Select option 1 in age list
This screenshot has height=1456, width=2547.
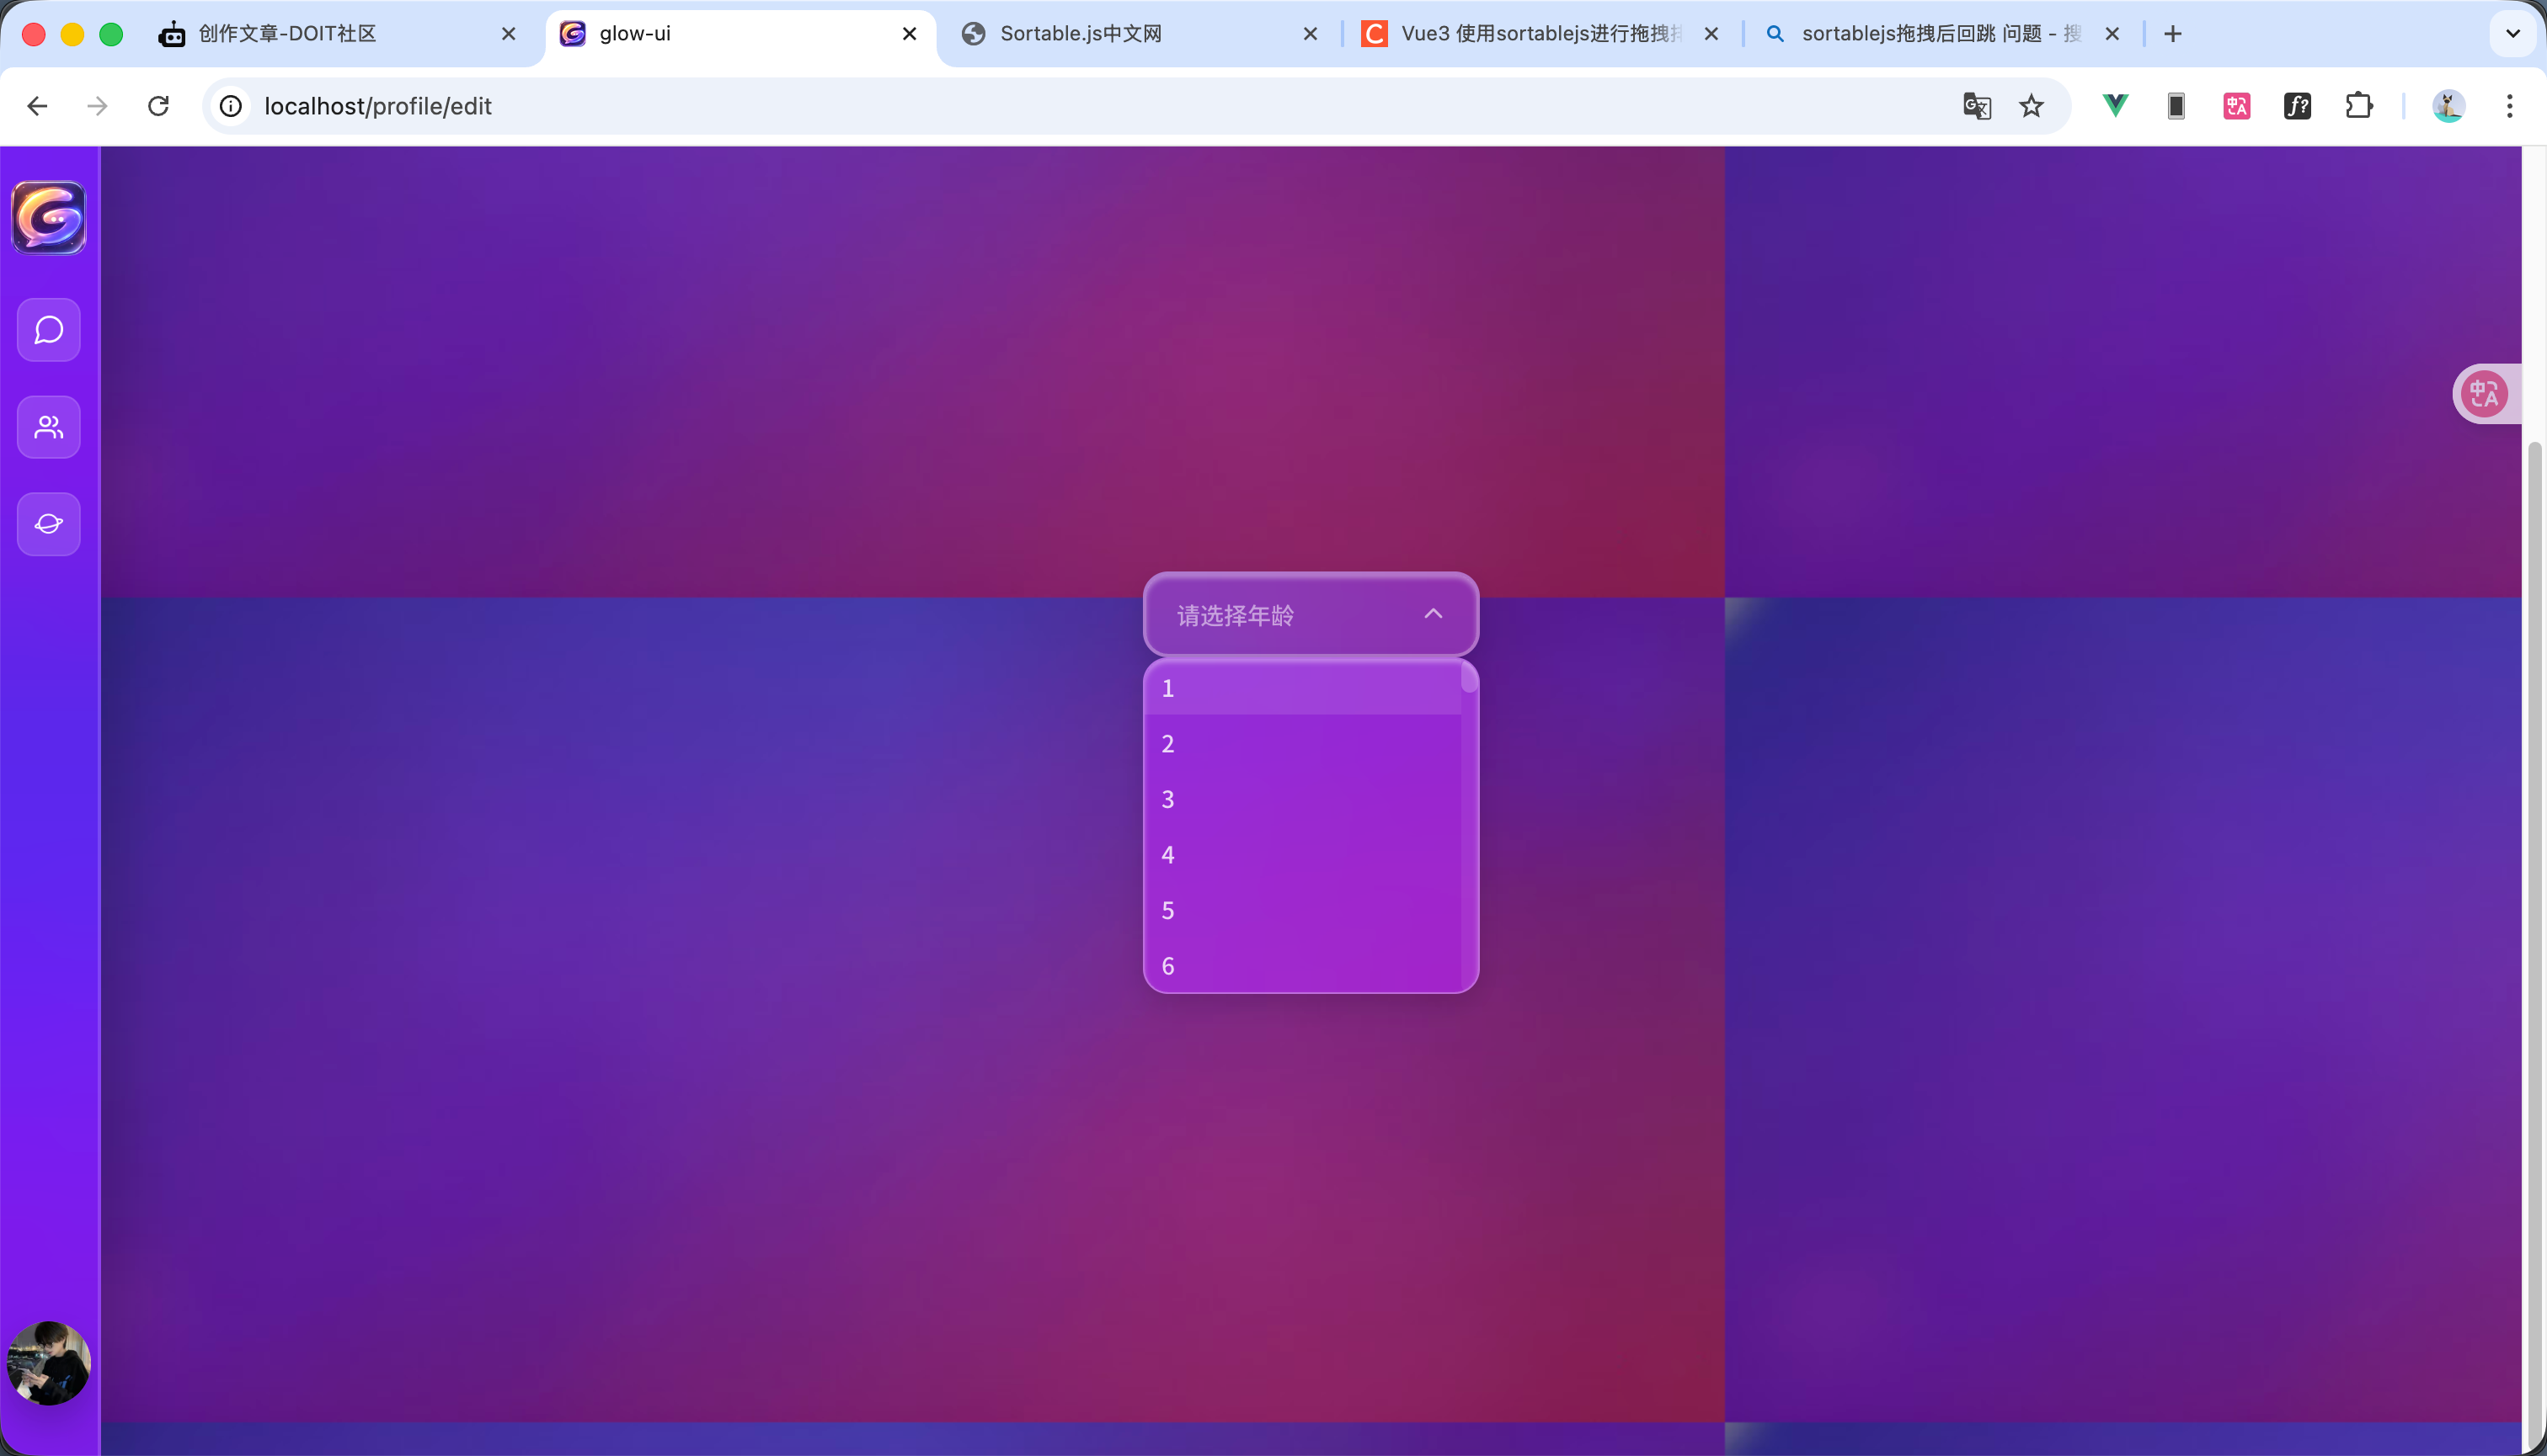pos(1301,688)
